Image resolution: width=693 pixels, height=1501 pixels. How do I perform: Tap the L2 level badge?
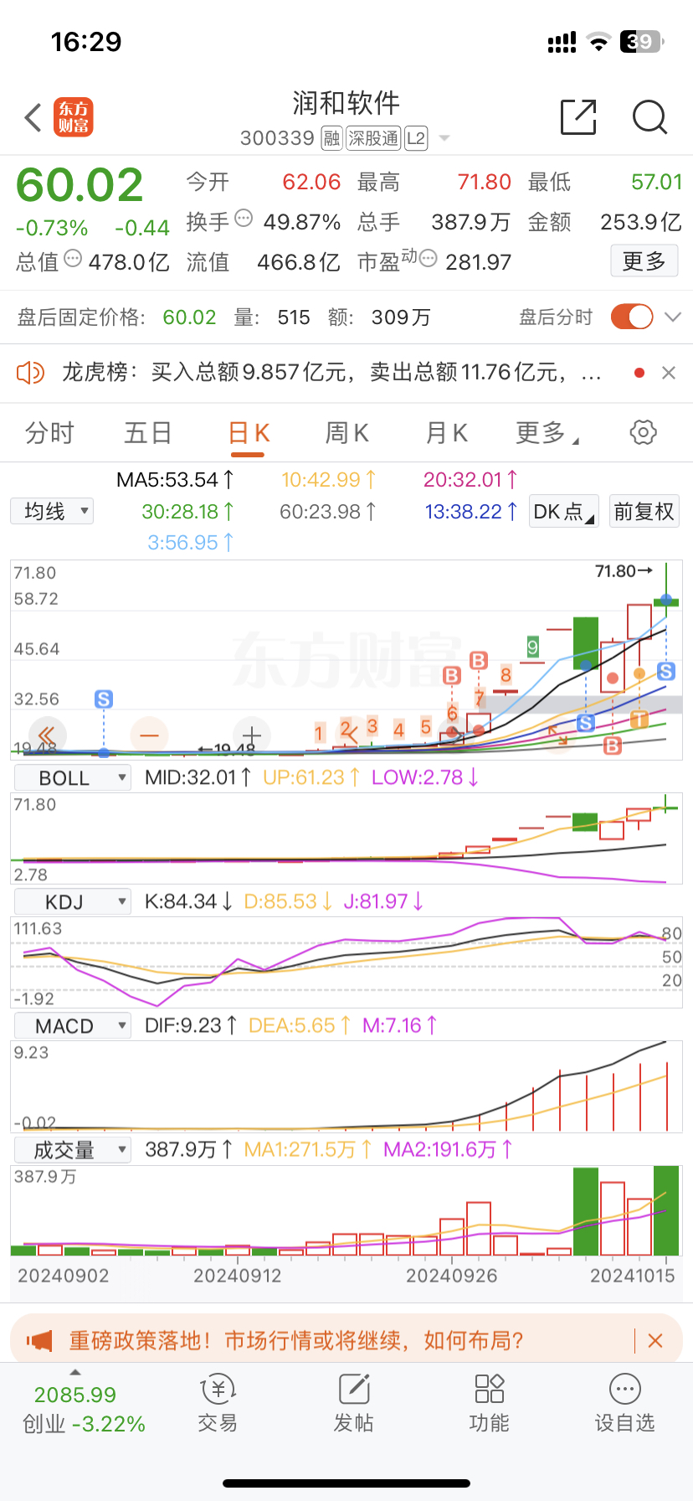tap(416, 138)
